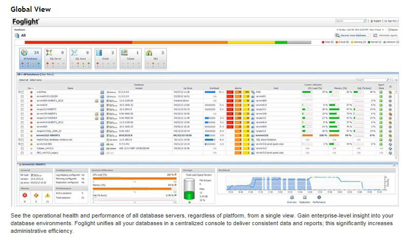Expand the DB2 9.7.0.441 row
Image resolution: width=410 pixels, height=239 pixels.
[x=19, y=144]
